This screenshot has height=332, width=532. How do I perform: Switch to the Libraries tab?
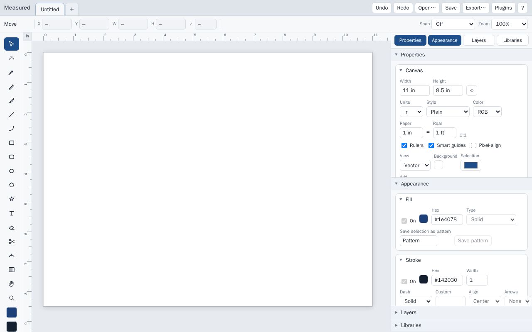coord(512,40)
